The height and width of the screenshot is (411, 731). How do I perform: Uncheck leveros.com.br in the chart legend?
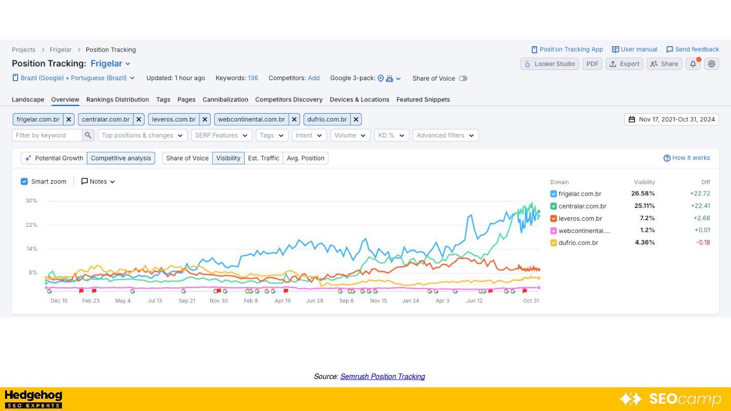coord(553,219)
